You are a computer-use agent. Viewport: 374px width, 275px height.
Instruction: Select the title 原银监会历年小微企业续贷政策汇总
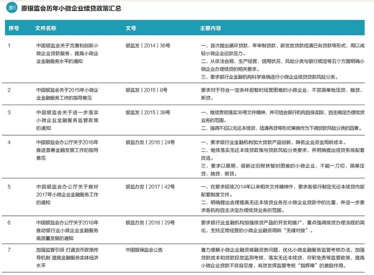point(71,8)
